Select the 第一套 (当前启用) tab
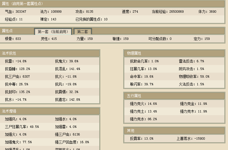 53,32
